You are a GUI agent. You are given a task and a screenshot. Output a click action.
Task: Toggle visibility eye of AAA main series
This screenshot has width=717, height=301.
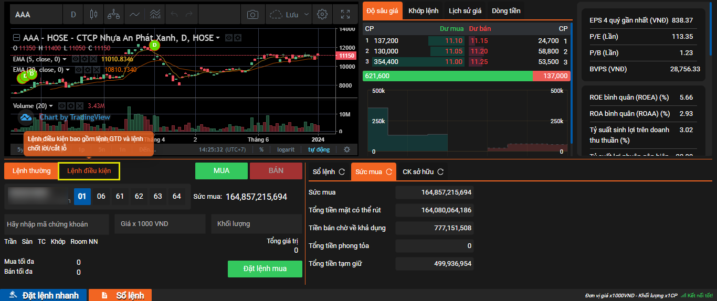(x=229, y=38)
